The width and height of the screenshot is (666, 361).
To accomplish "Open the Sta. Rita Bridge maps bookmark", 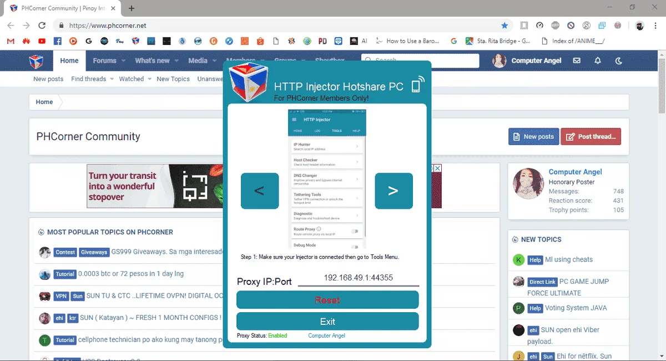I will click(x=498, y=41).
